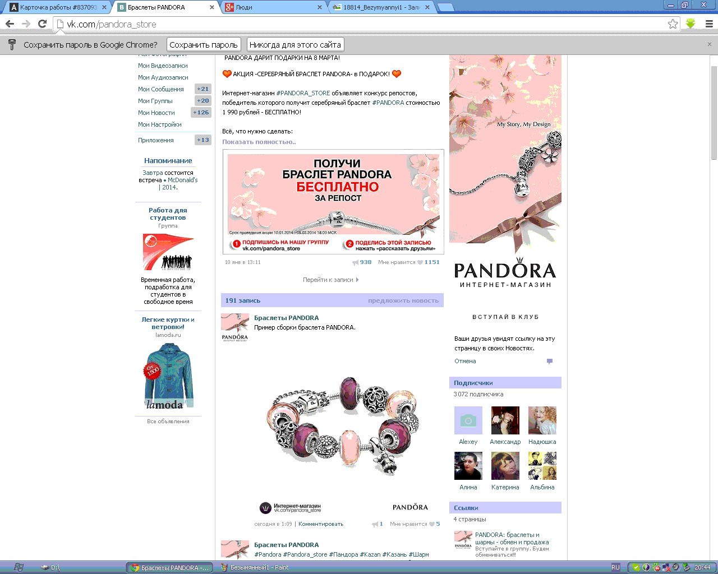Open subscriber Катерина's avatar

point(505,466)
